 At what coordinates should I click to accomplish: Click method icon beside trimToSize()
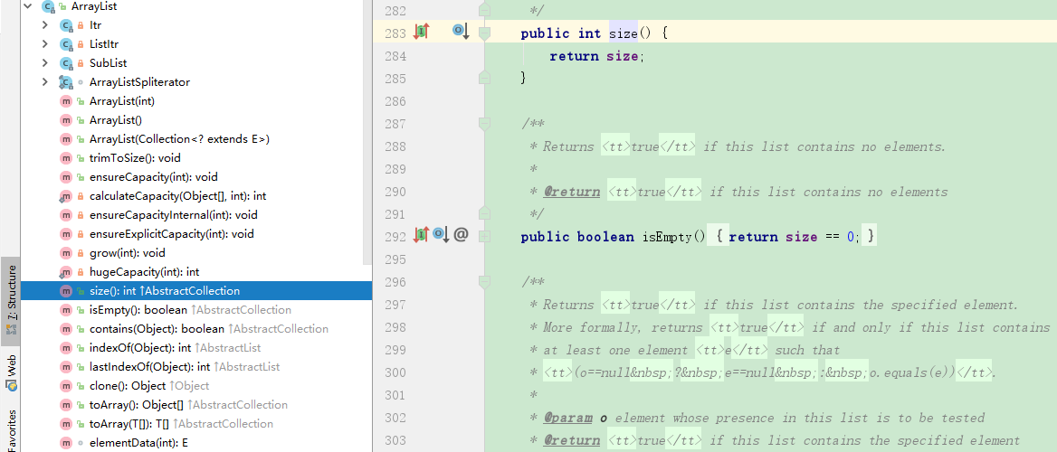(x=65, y=158)
